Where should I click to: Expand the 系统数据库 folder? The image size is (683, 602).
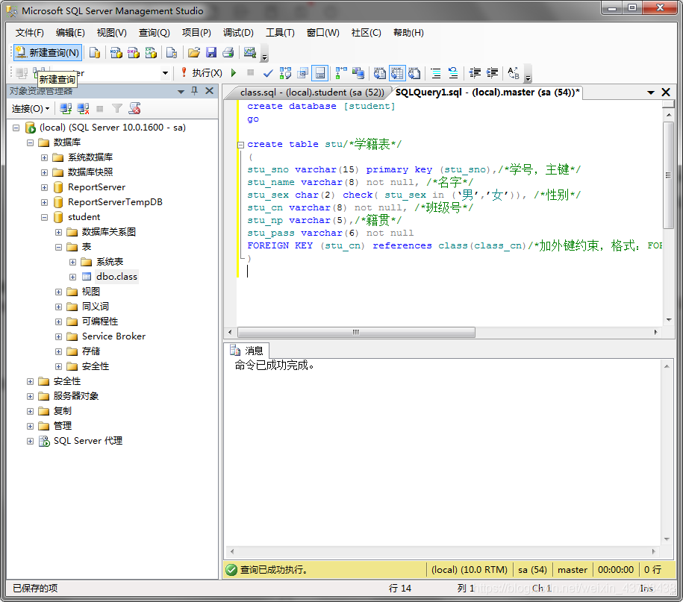[45, 157]
